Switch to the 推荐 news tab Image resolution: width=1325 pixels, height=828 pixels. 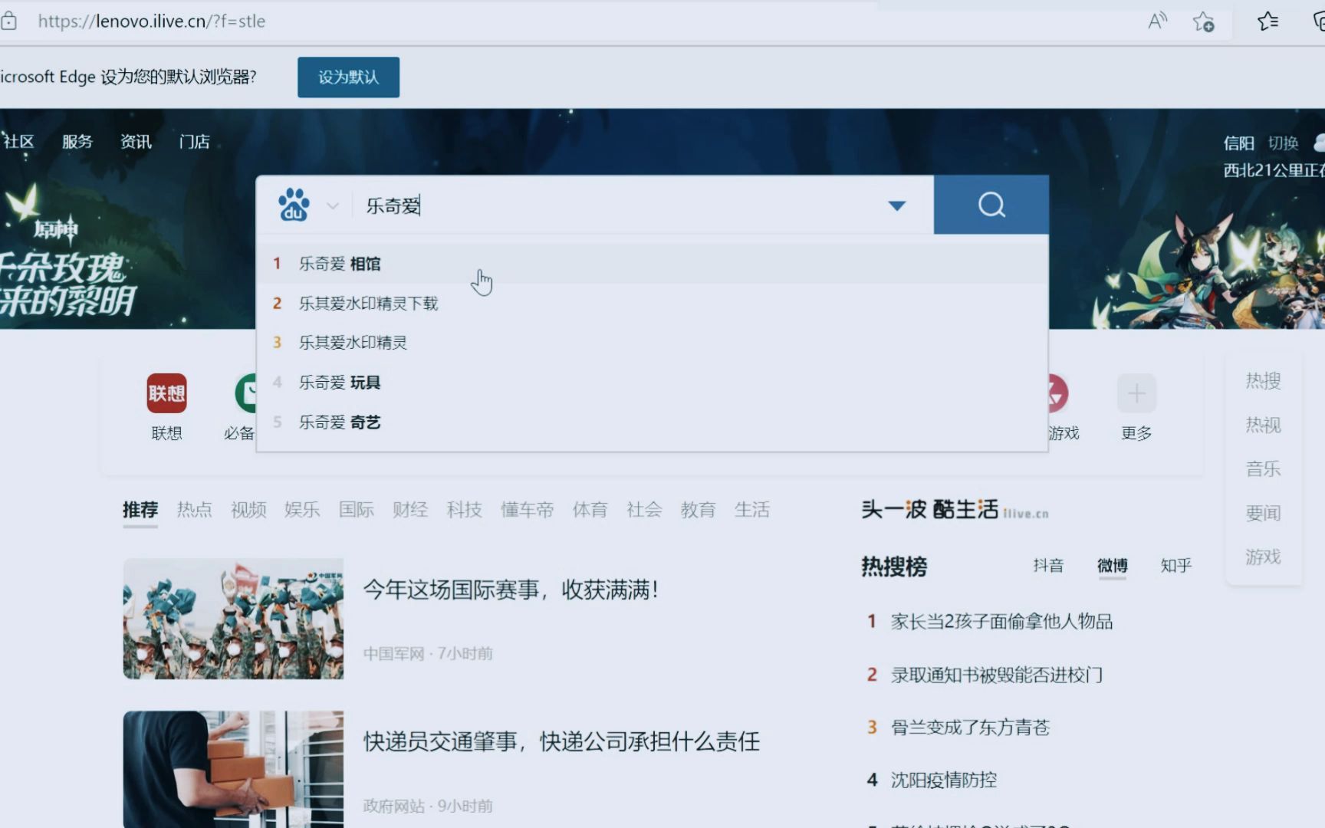(x=140, y=510)
